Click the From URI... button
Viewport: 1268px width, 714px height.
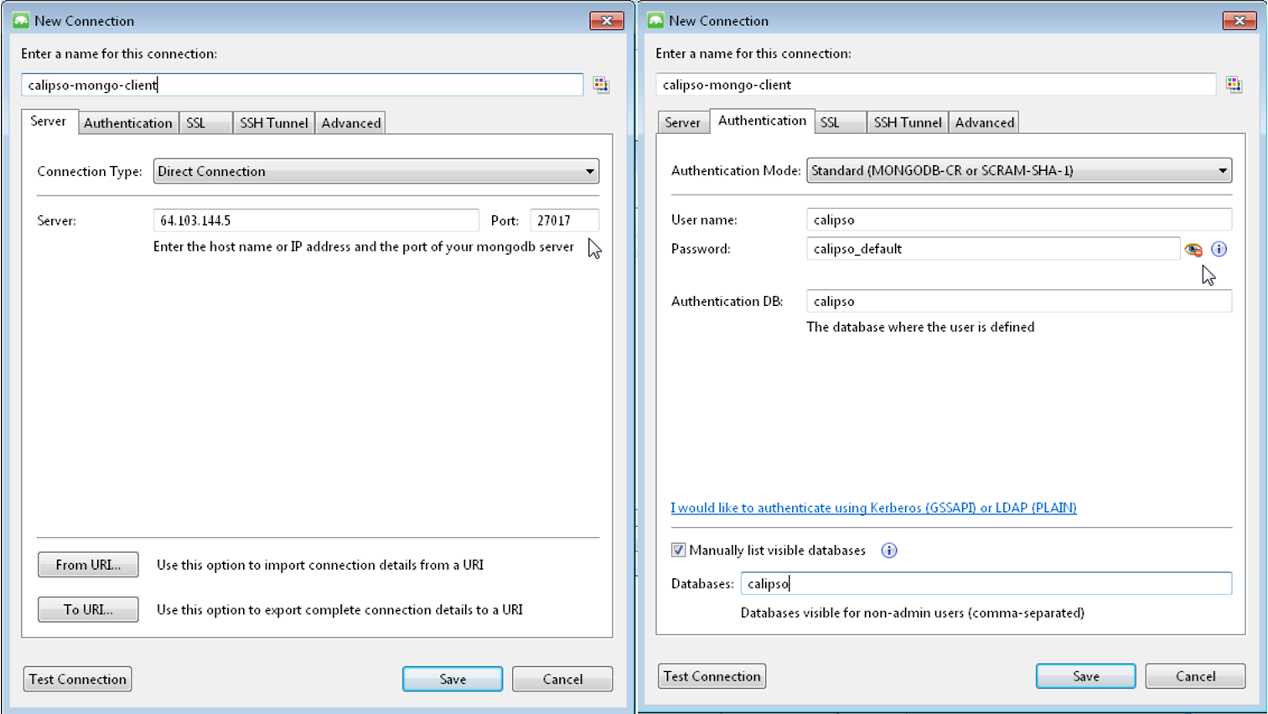(x=88, y=565)
